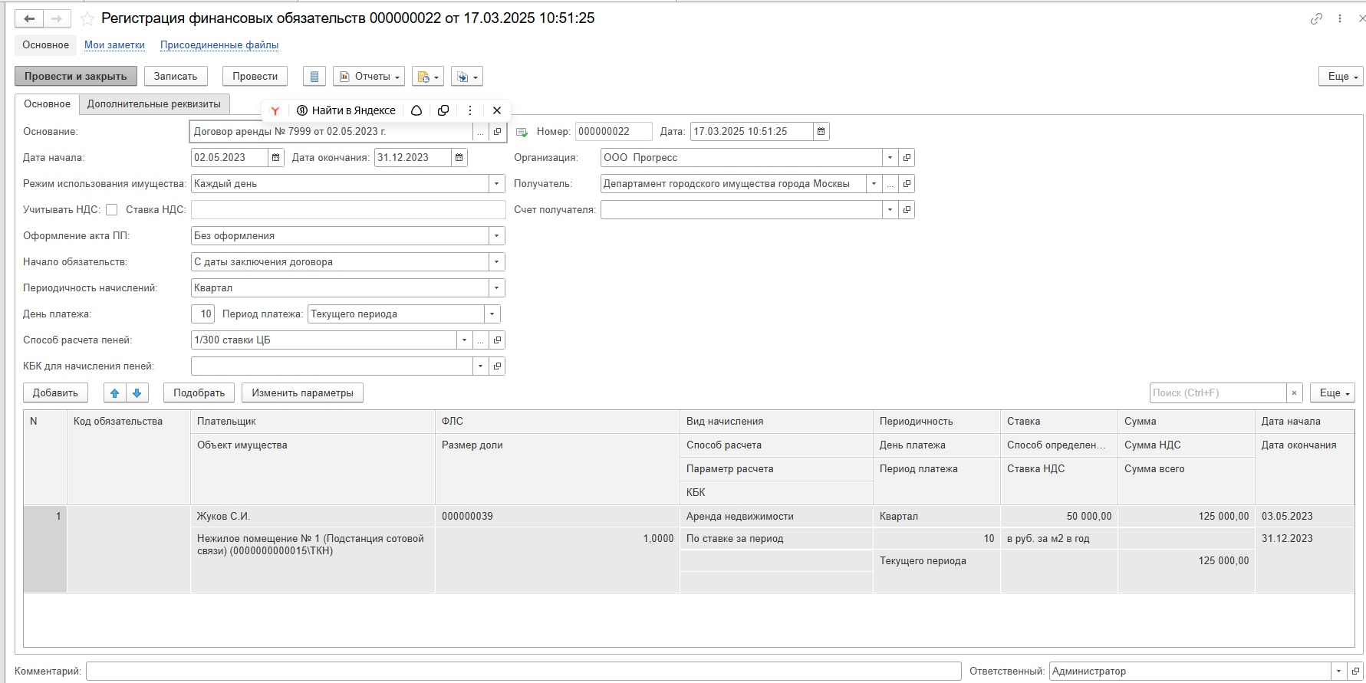Open the Получатель record icon
This screenshot has height=683, width=1366.
[x=907, y=184]
